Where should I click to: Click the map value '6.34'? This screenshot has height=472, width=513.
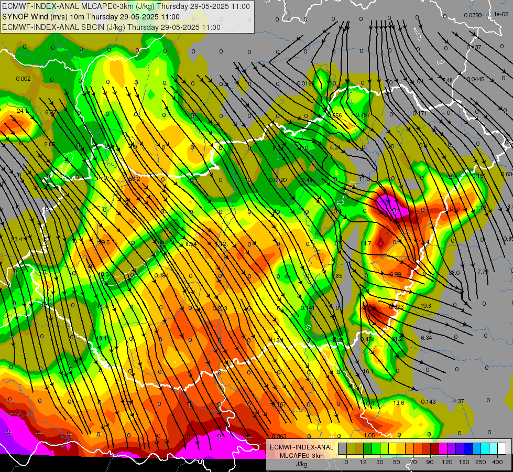(427, 338)
